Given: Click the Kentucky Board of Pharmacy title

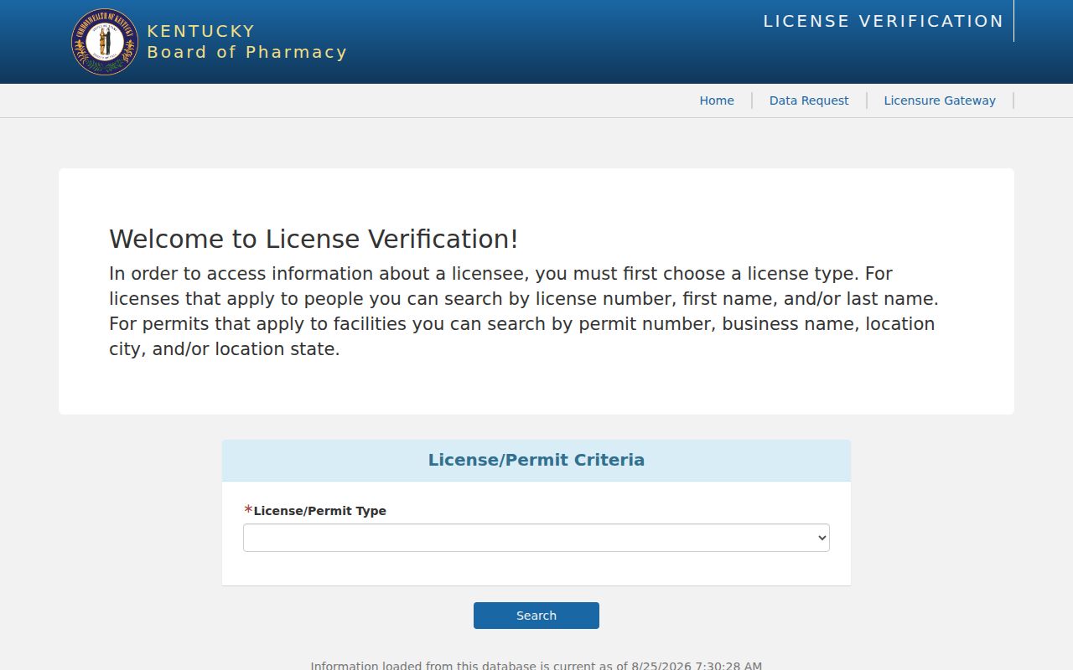Looking at the screenshot, I should coord(247,42).
